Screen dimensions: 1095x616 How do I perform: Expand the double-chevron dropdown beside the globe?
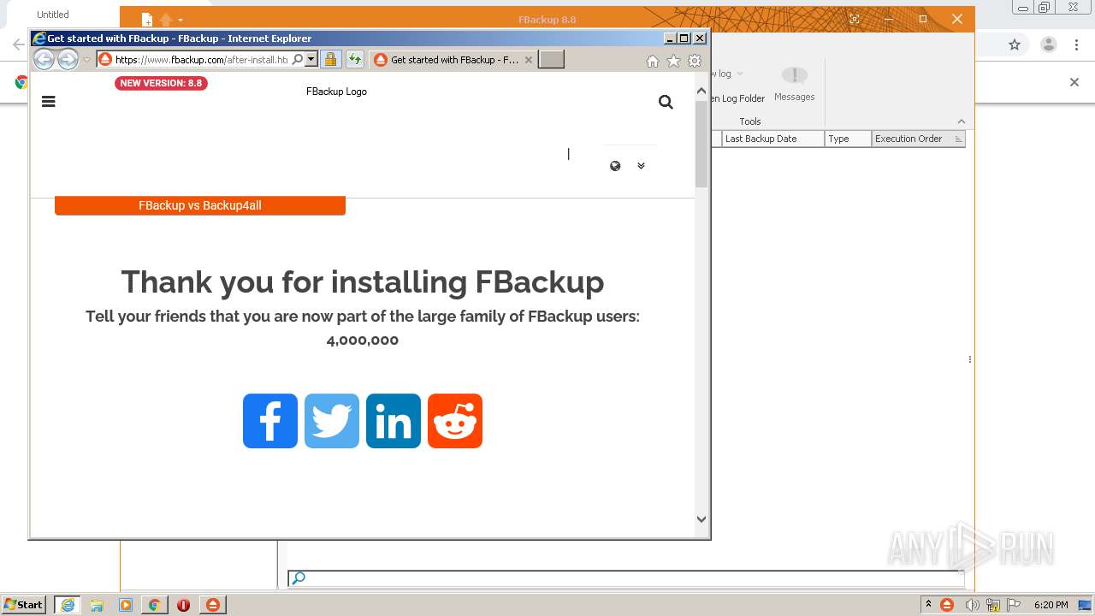point(641,166)
